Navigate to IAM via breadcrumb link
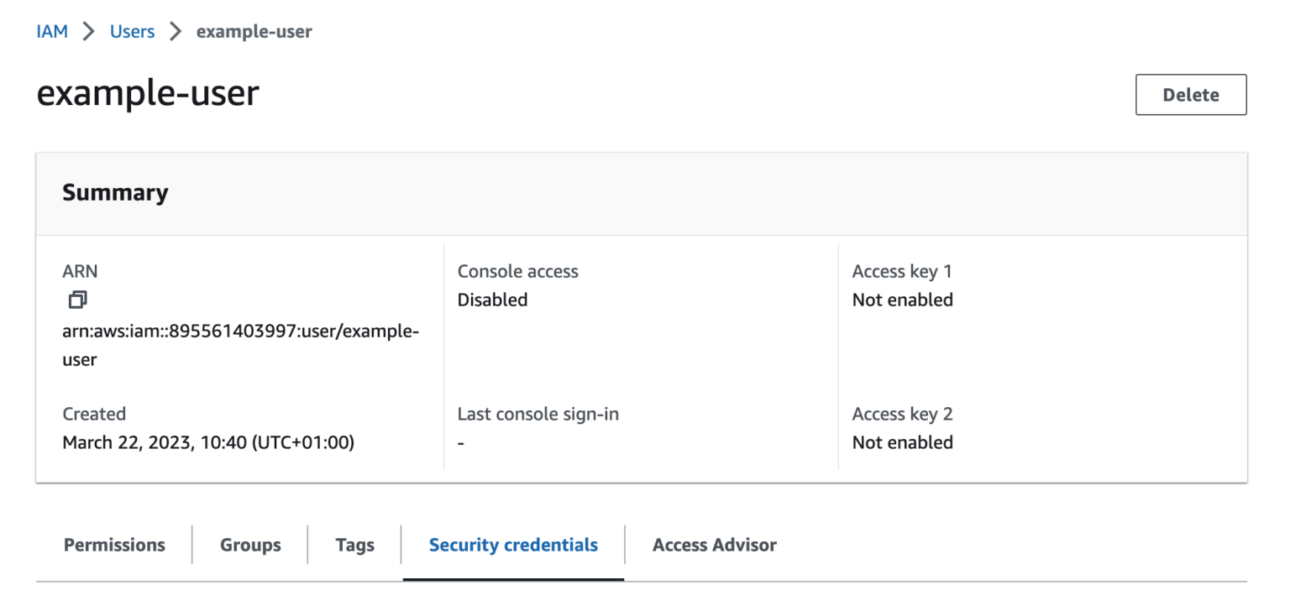This screenshot has width=1290, height=590. [x=52, y=31]
